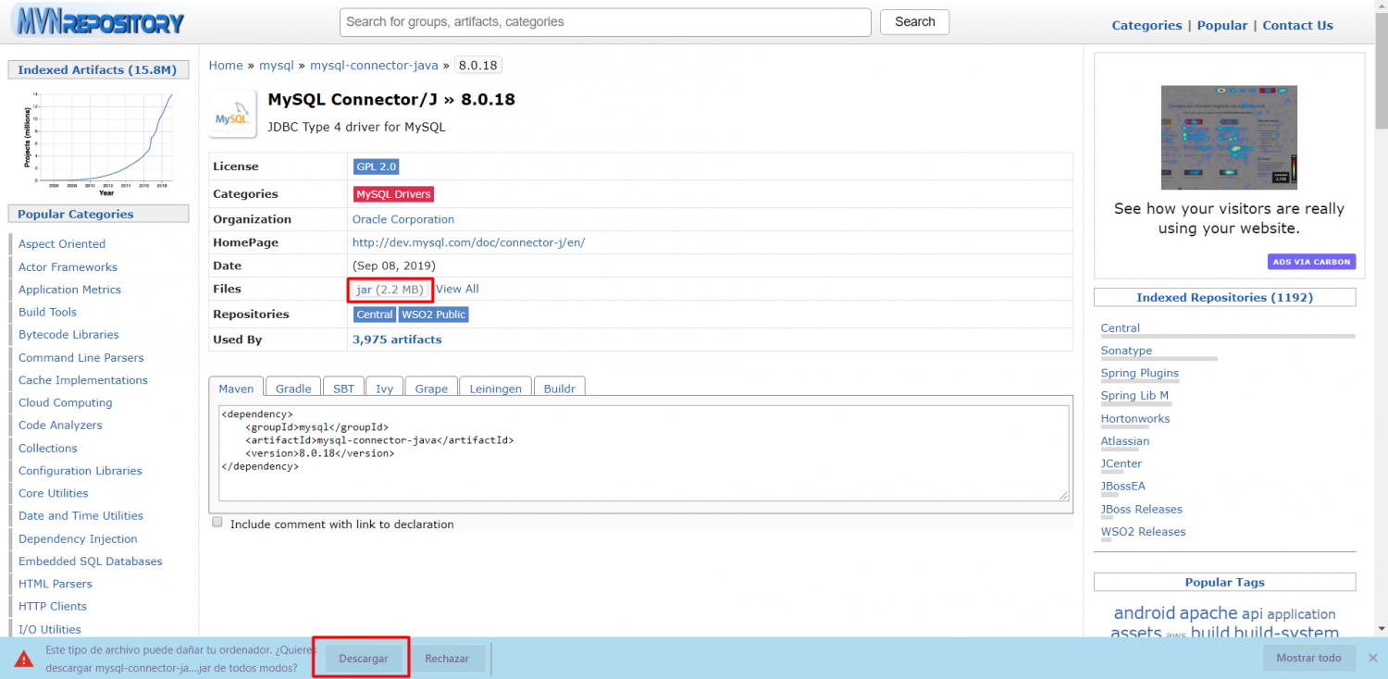Open the Configuration Libraries category

[81, 471]
